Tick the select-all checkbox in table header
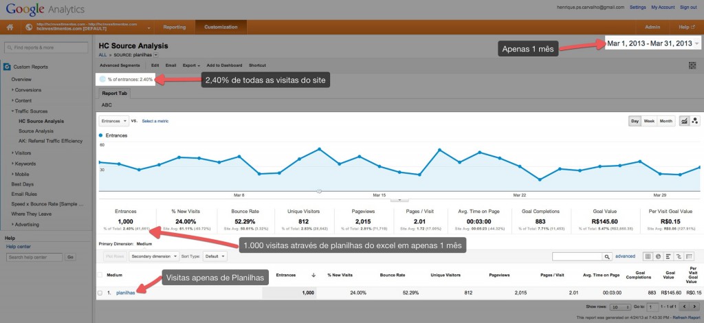 [x=100, y=275]
